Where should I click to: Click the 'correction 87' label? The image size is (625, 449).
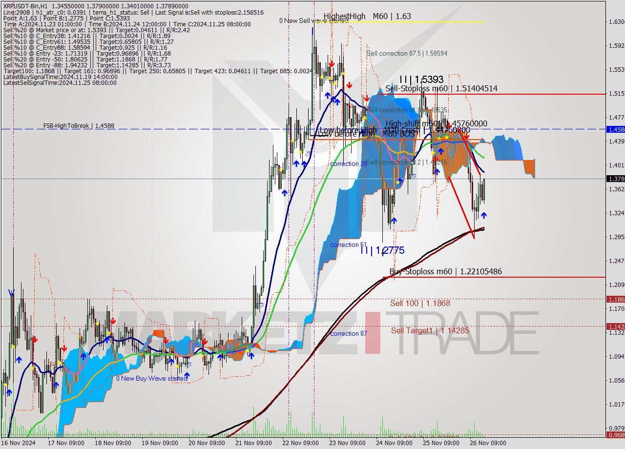point(348,333)
